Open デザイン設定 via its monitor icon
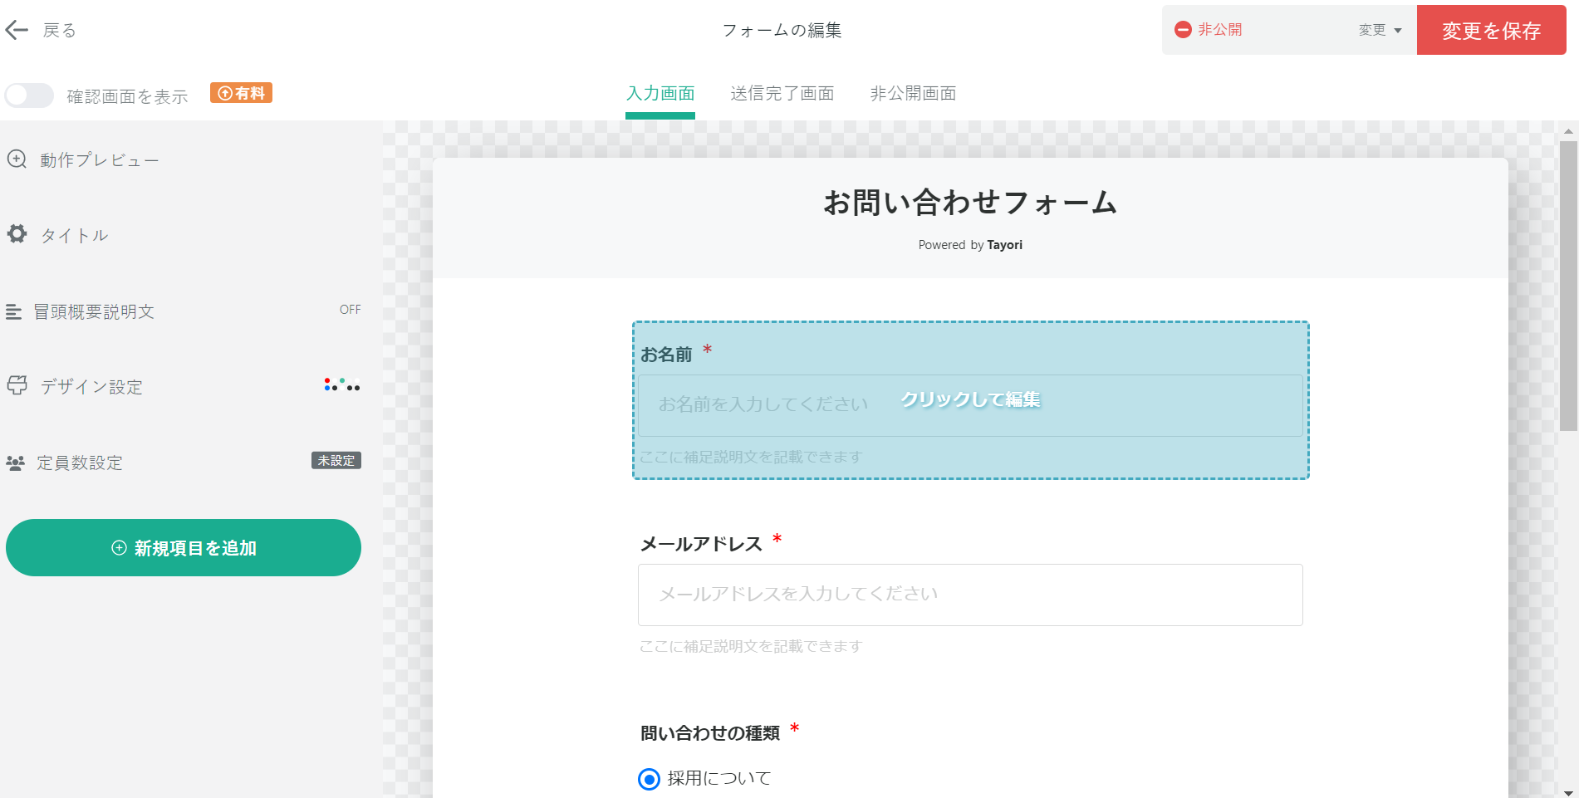Image resolution: width=1579 pixels, height=798 pixels. pos(16,386)
